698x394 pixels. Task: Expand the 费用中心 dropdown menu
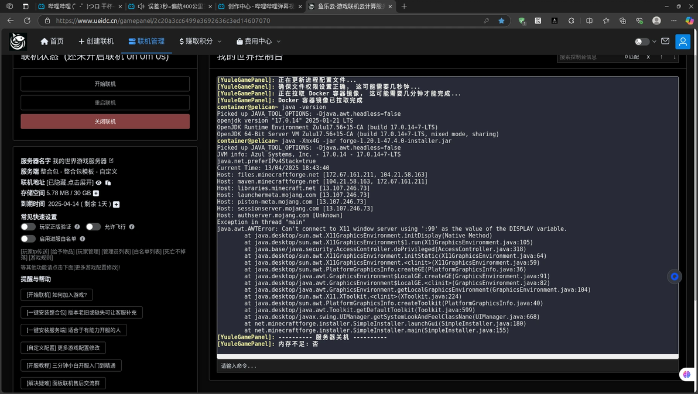[258, 42]
